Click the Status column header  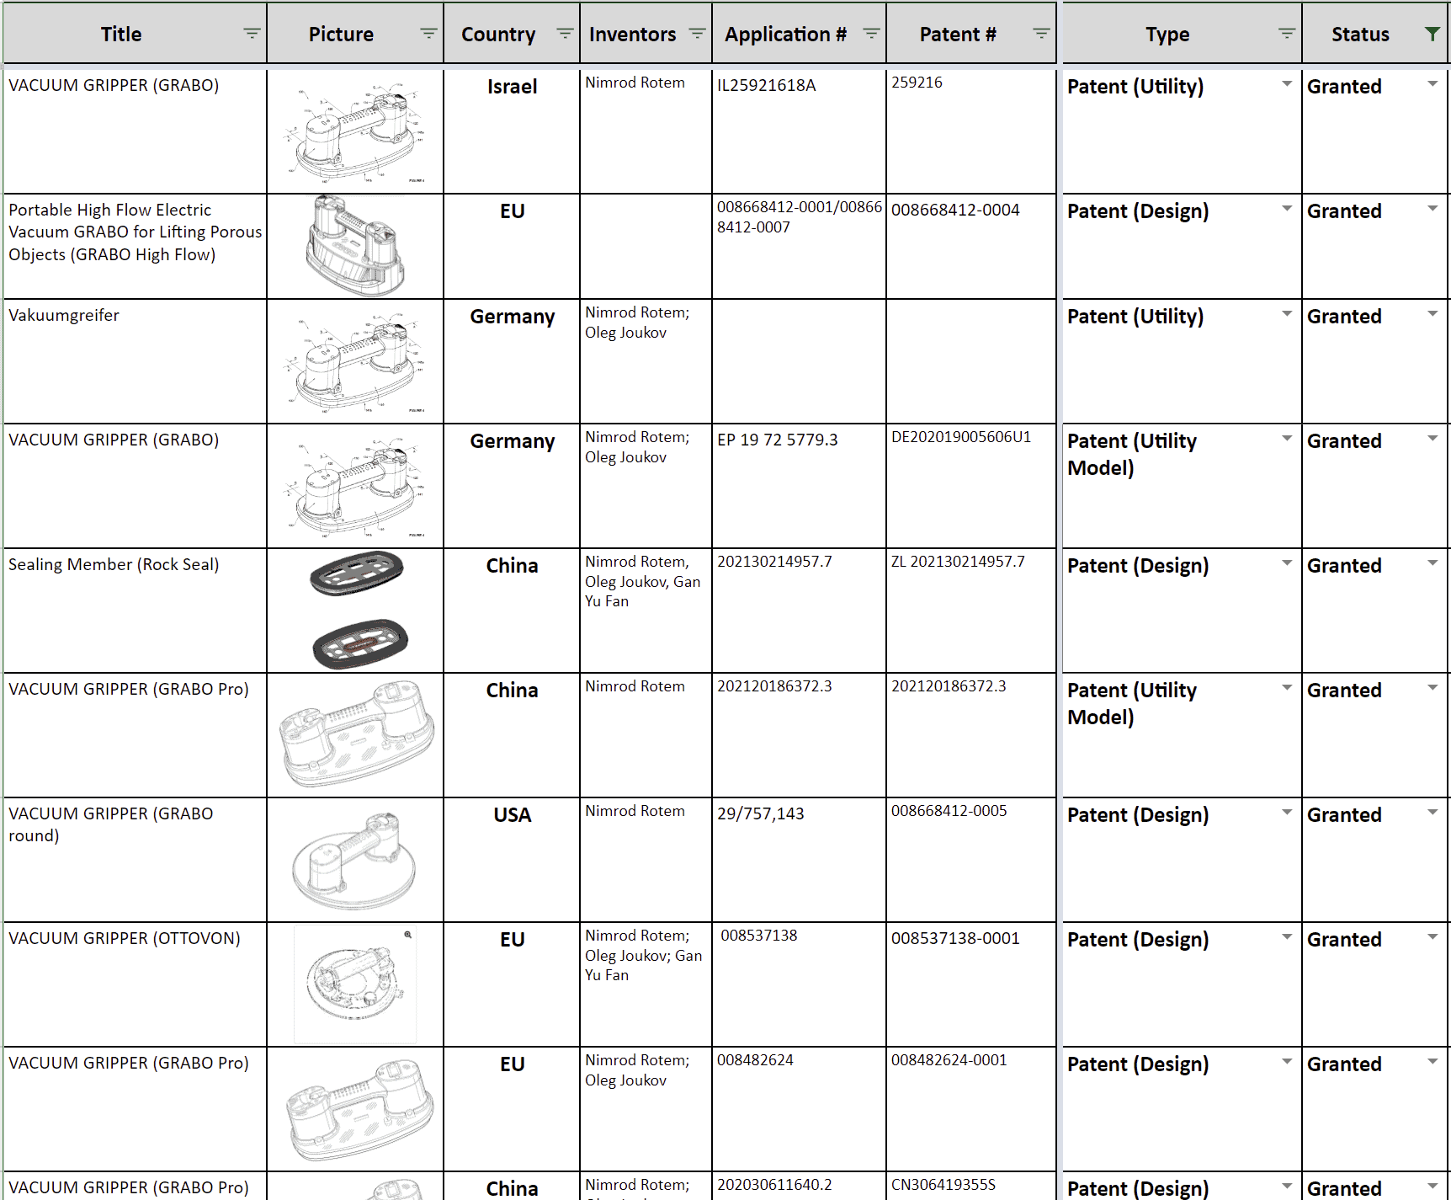pyautogui.click(x=1375, y=34)
